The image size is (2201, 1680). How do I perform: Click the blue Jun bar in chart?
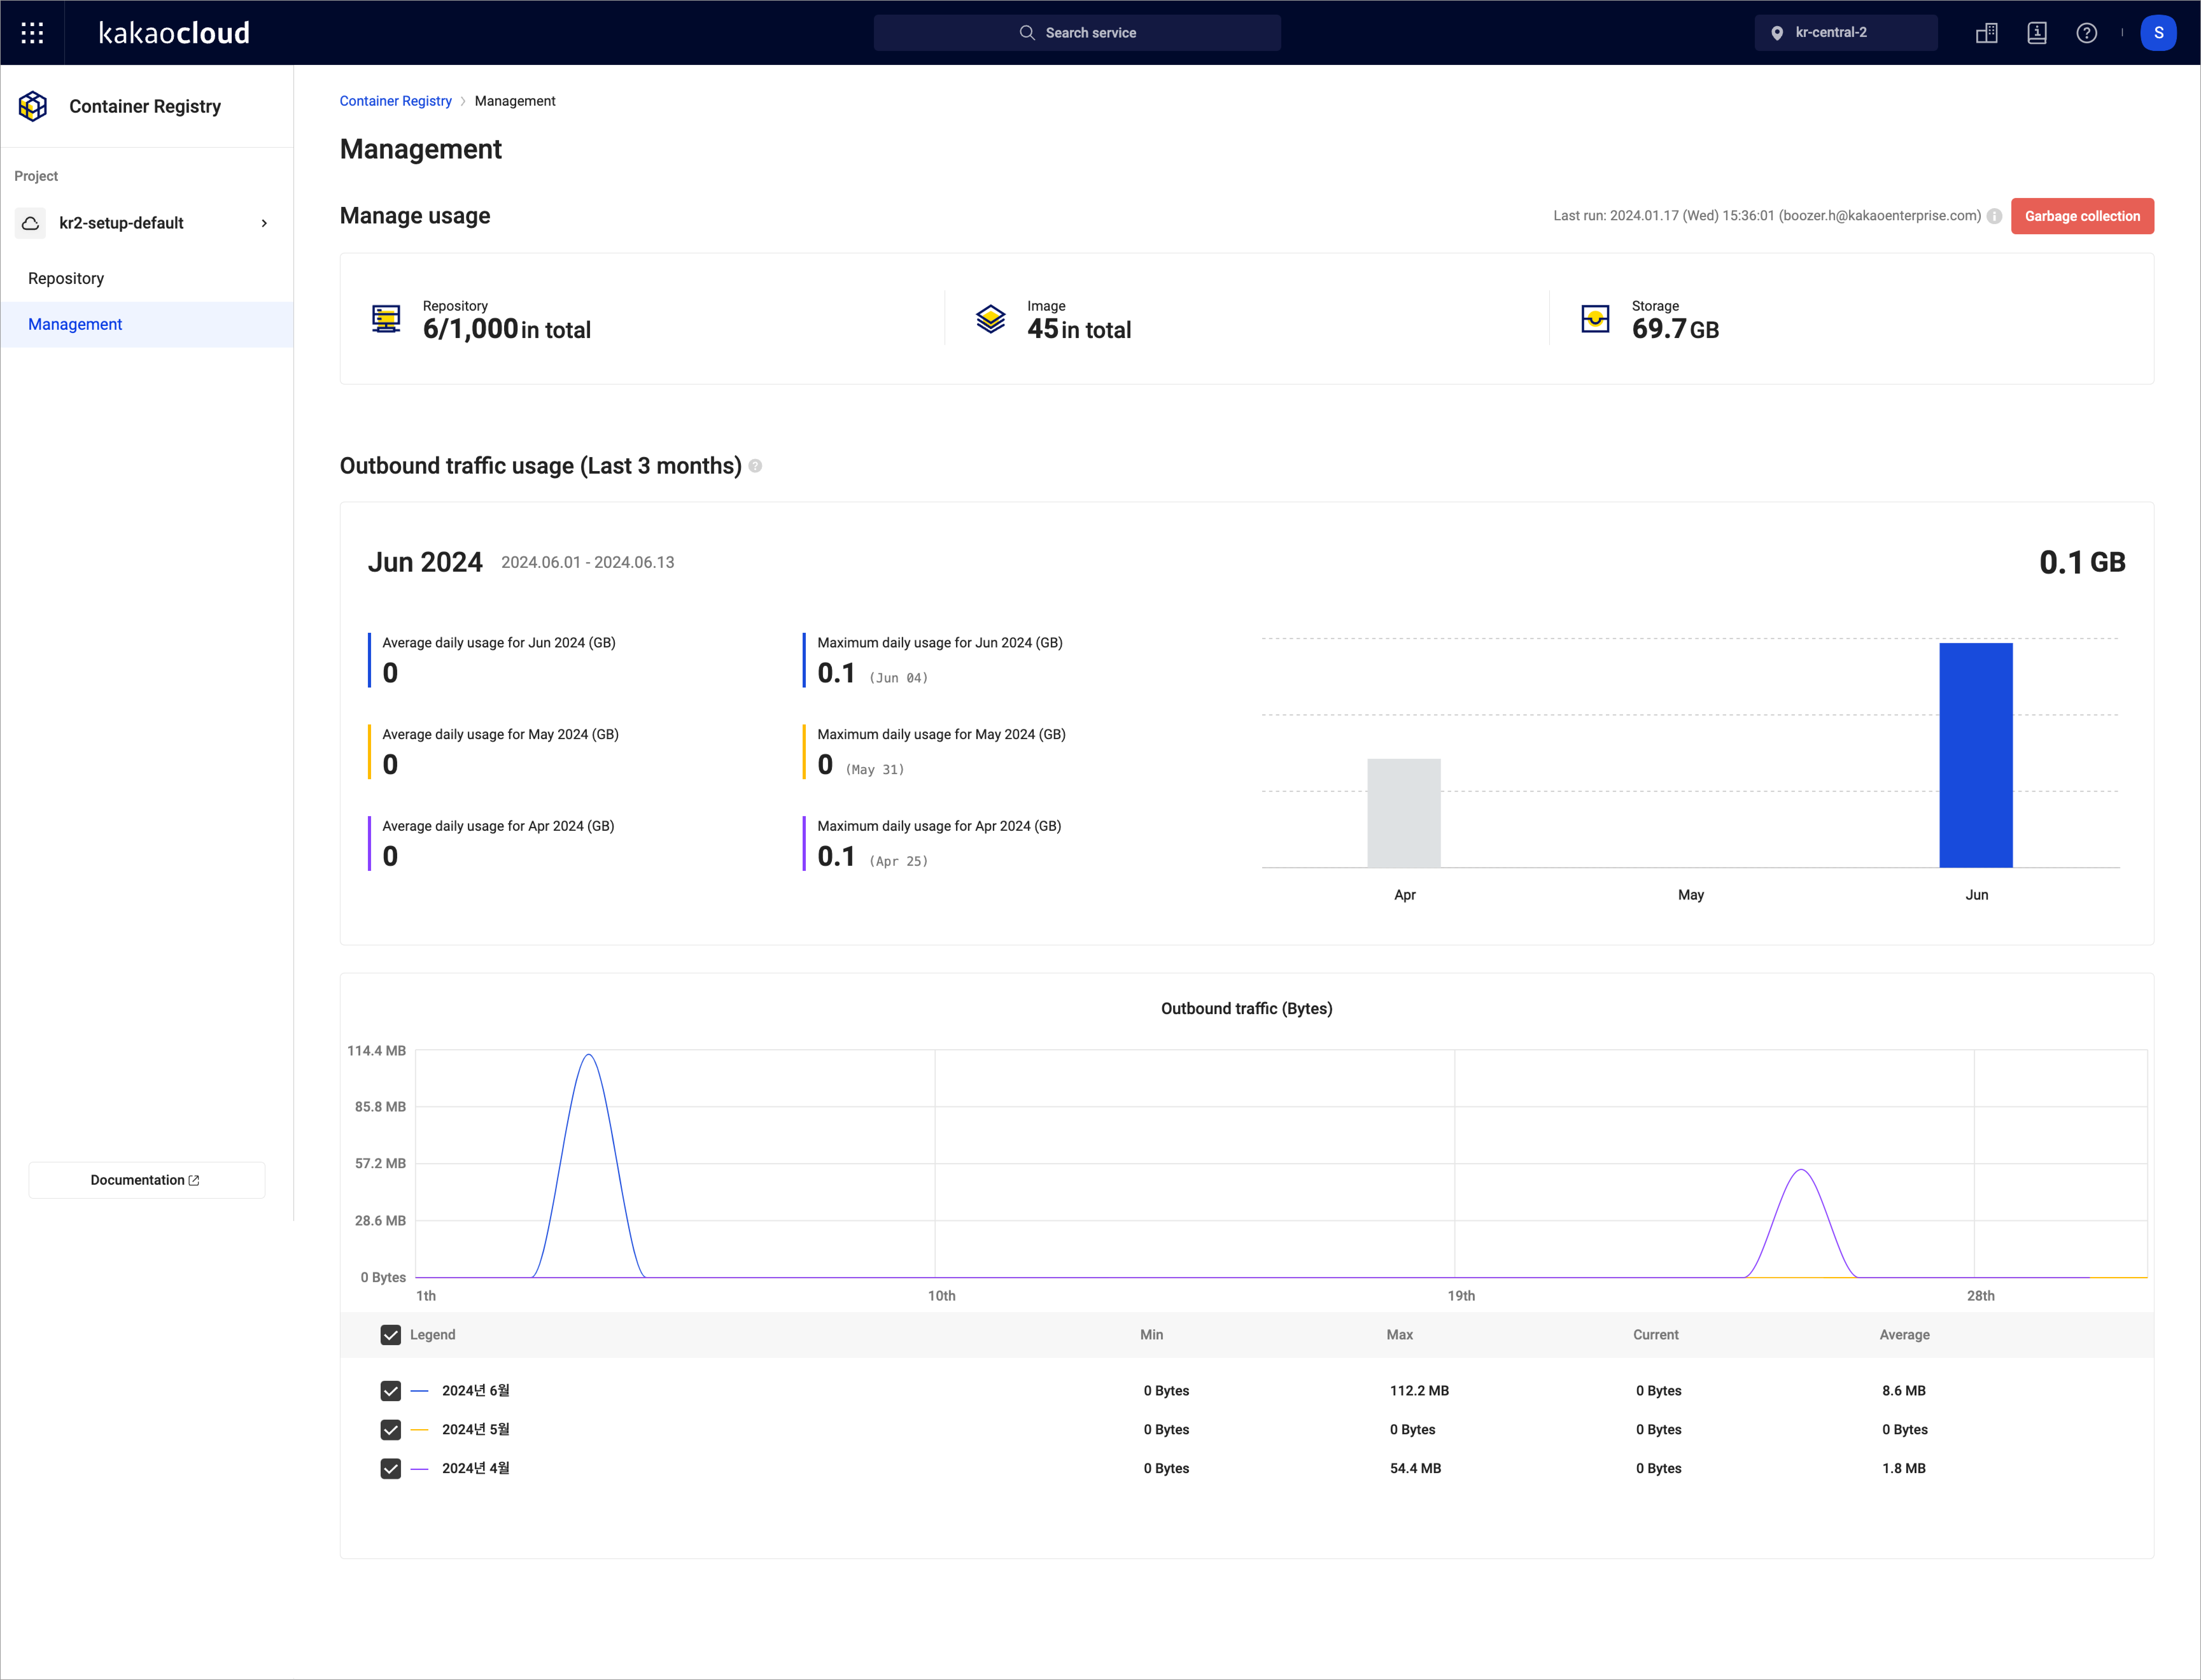[x=1976, y=755]
